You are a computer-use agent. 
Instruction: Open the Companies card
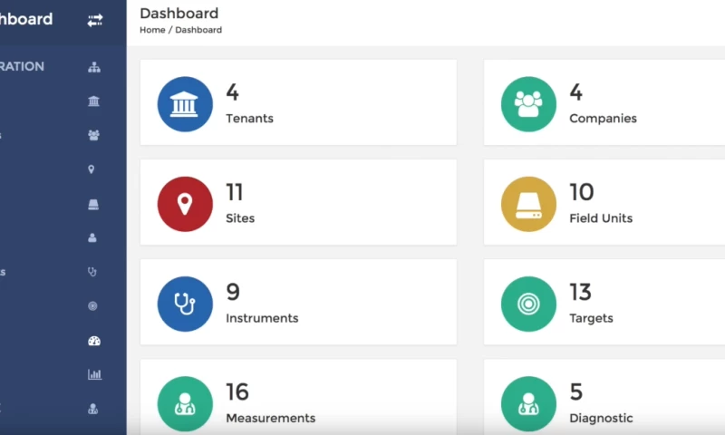pyautogui.click(x=604, y=102)
